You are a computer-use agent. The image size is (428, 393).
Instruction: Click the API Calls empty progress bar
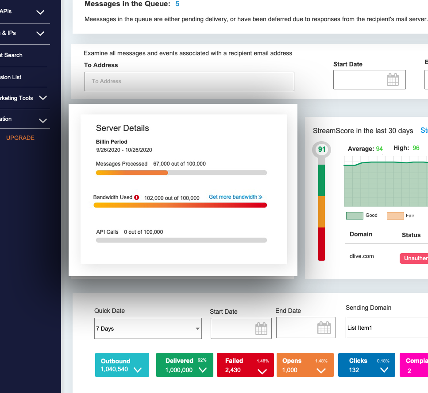click(x=181, y=240)
